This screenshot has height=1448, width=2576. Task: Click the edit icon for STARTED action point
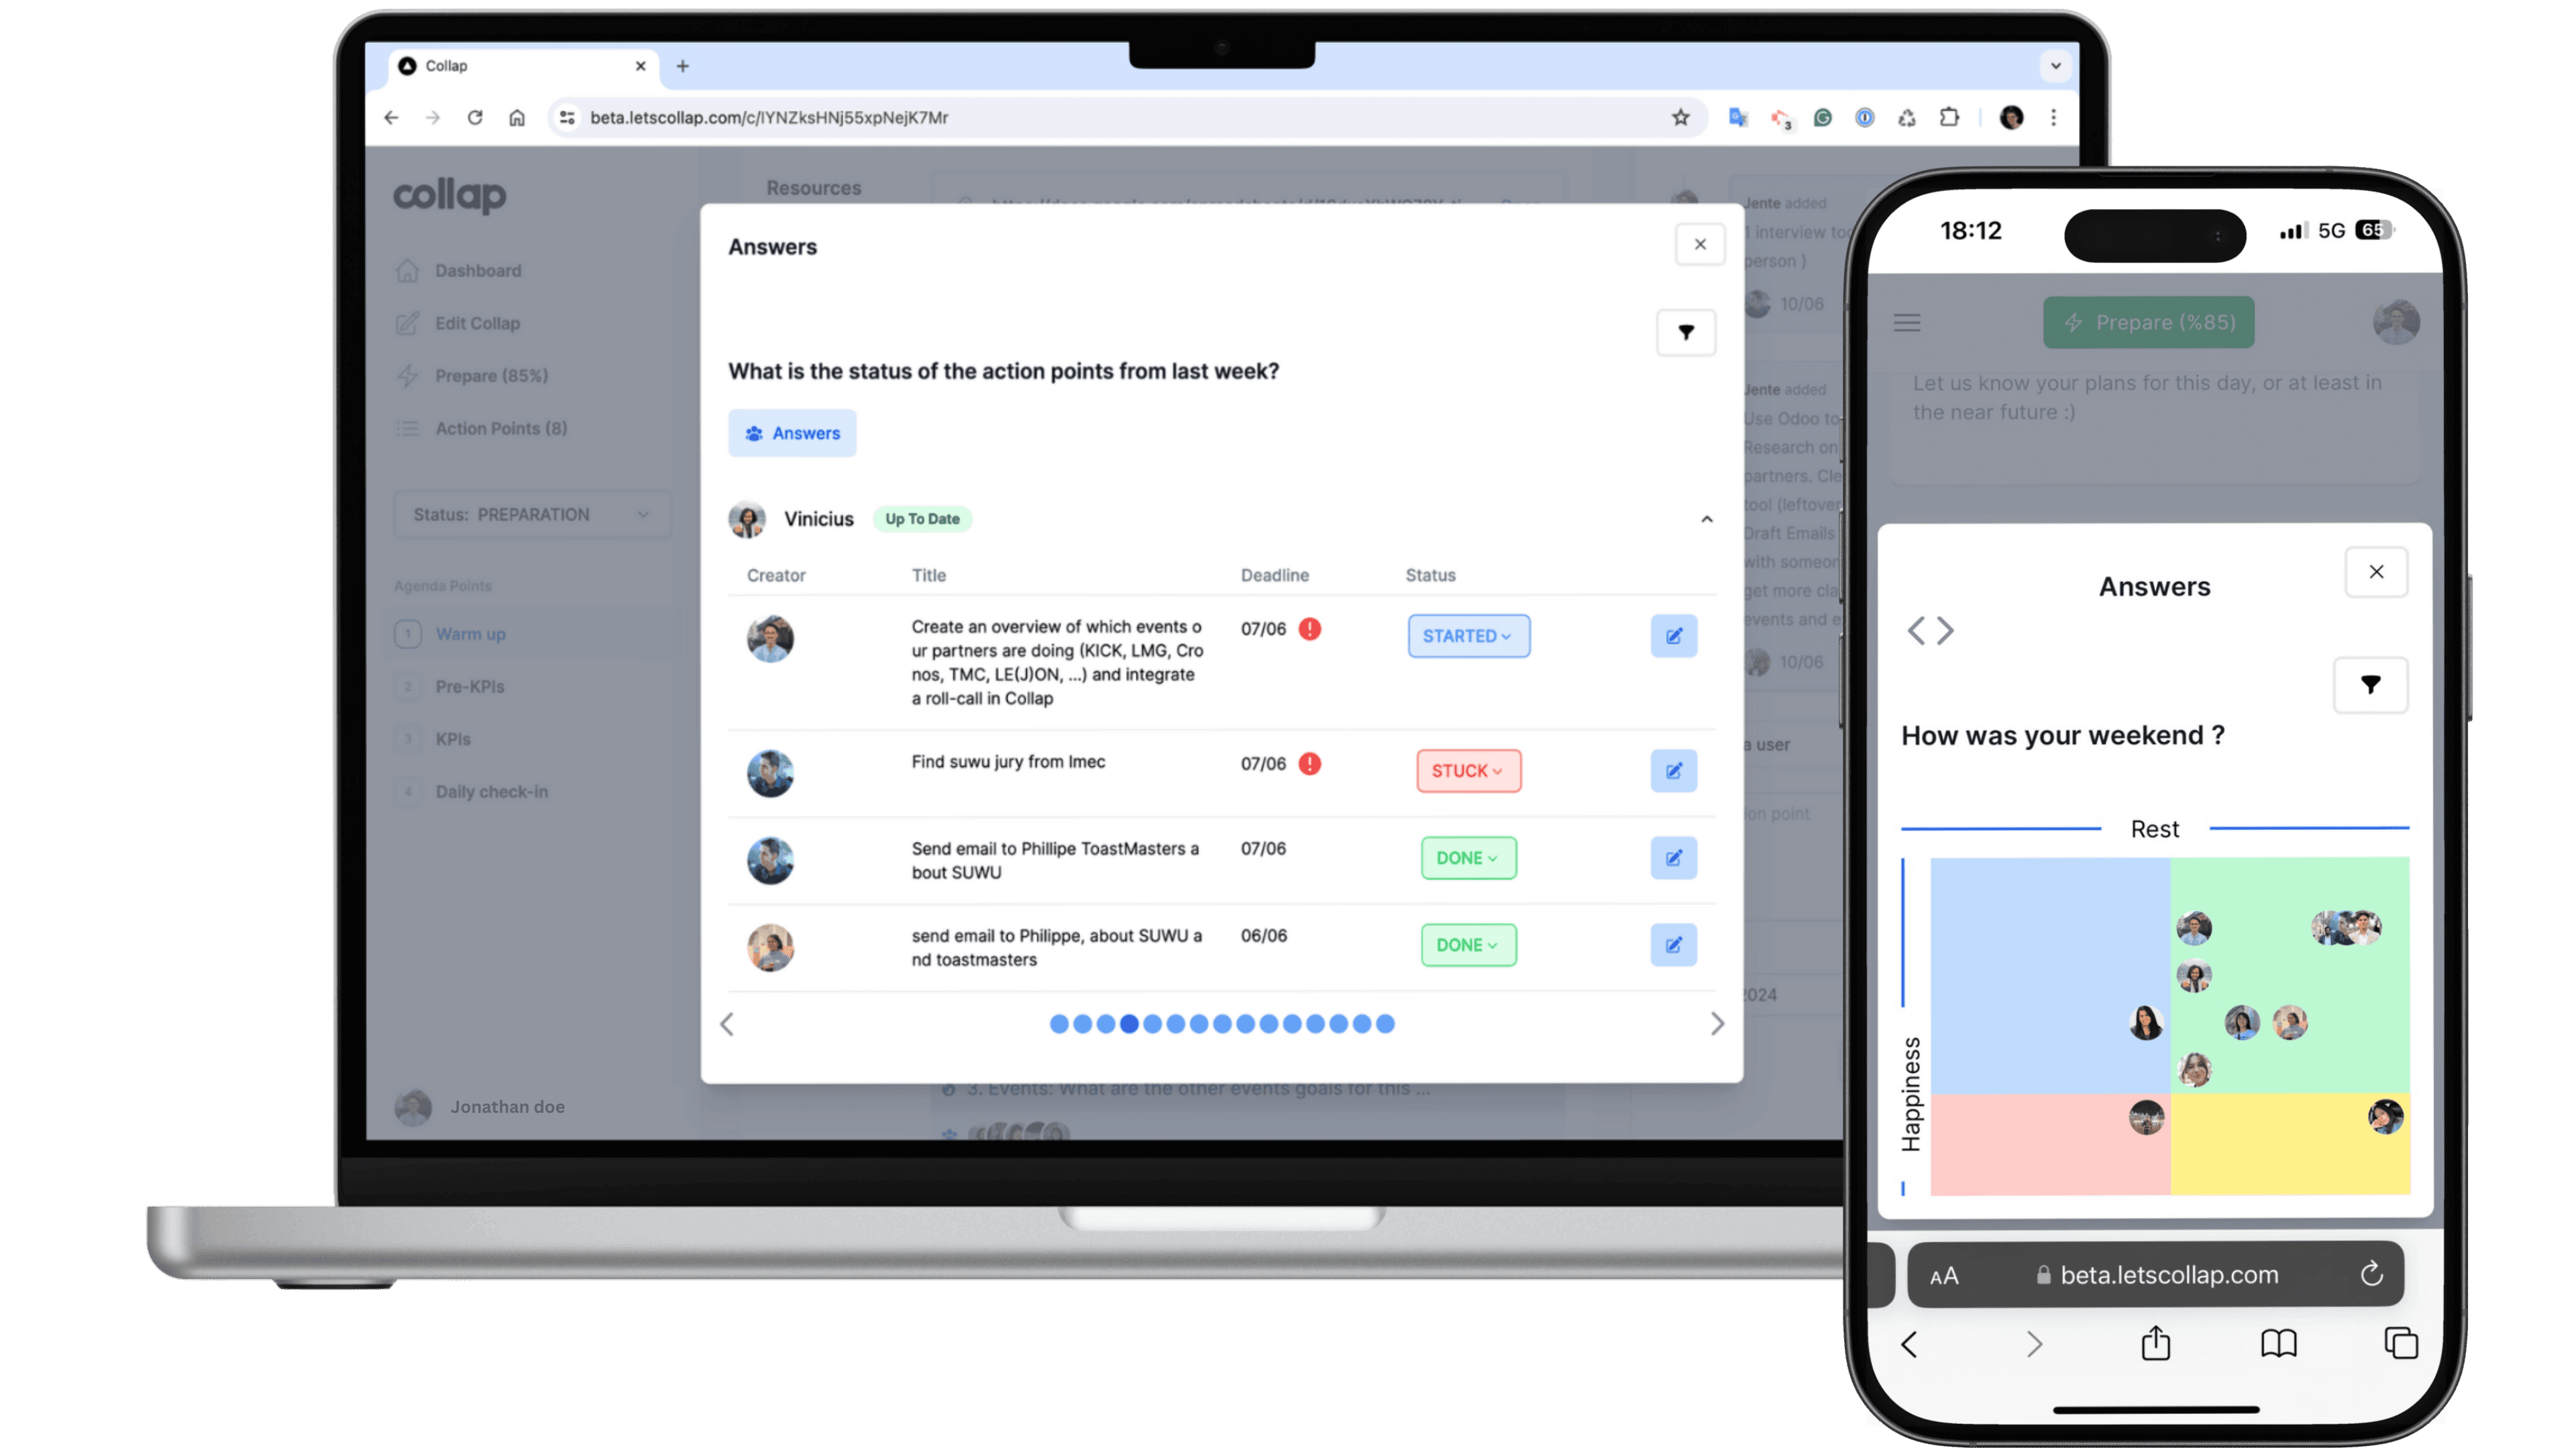1674,636
